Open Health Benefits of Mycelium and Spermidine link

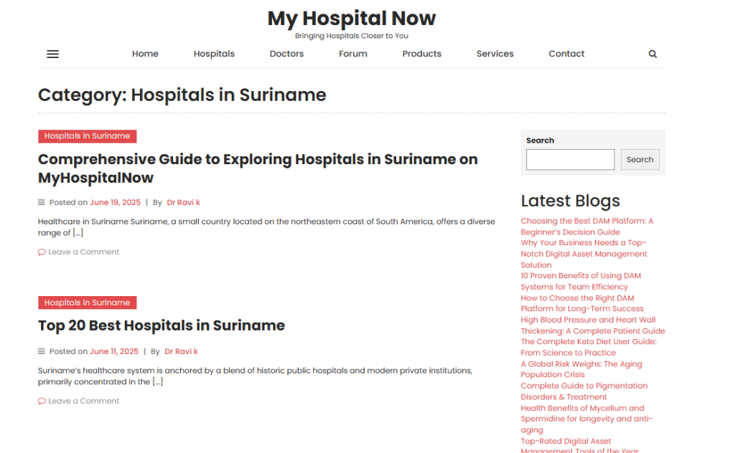coord(586,419)
